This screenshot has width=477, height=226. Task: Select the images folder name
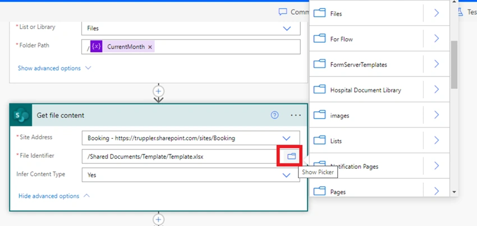[x=340, y=116]
